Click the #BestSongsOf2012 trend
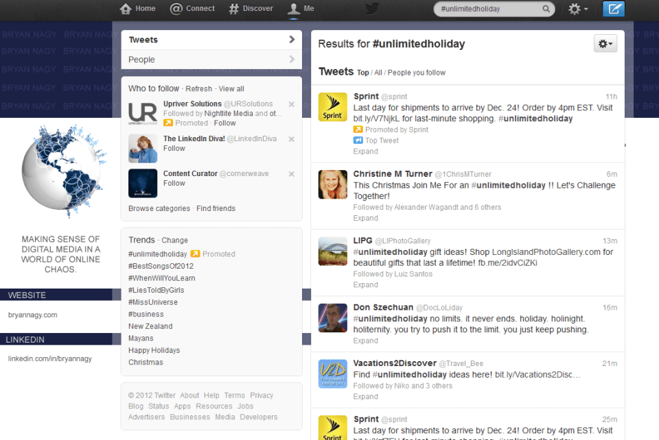Viewport: 659px width, 440px height. [161, 266]
